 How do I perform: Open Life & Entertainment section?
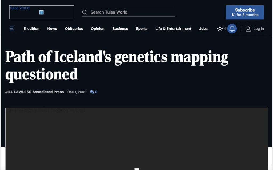click(173, 29)
